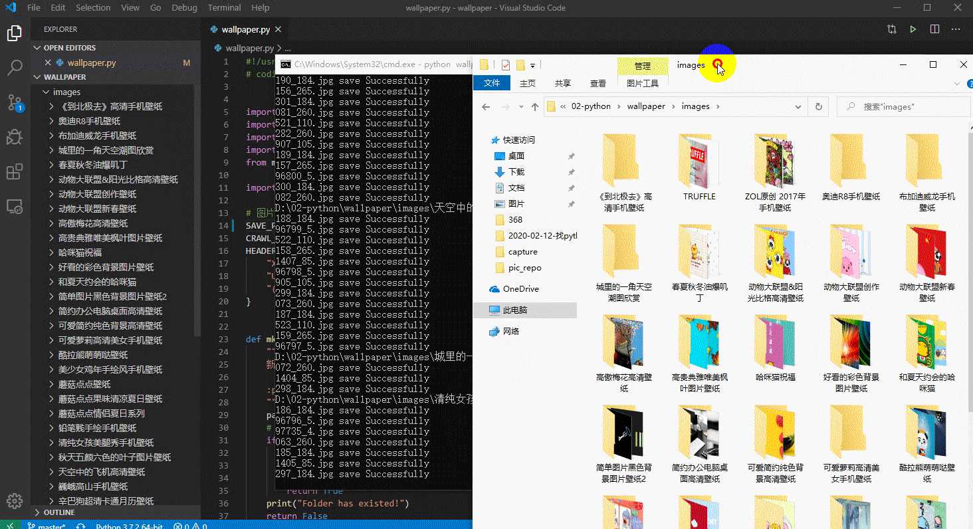Split the editor to the right
973x529 pixels.
pos(934,29)
